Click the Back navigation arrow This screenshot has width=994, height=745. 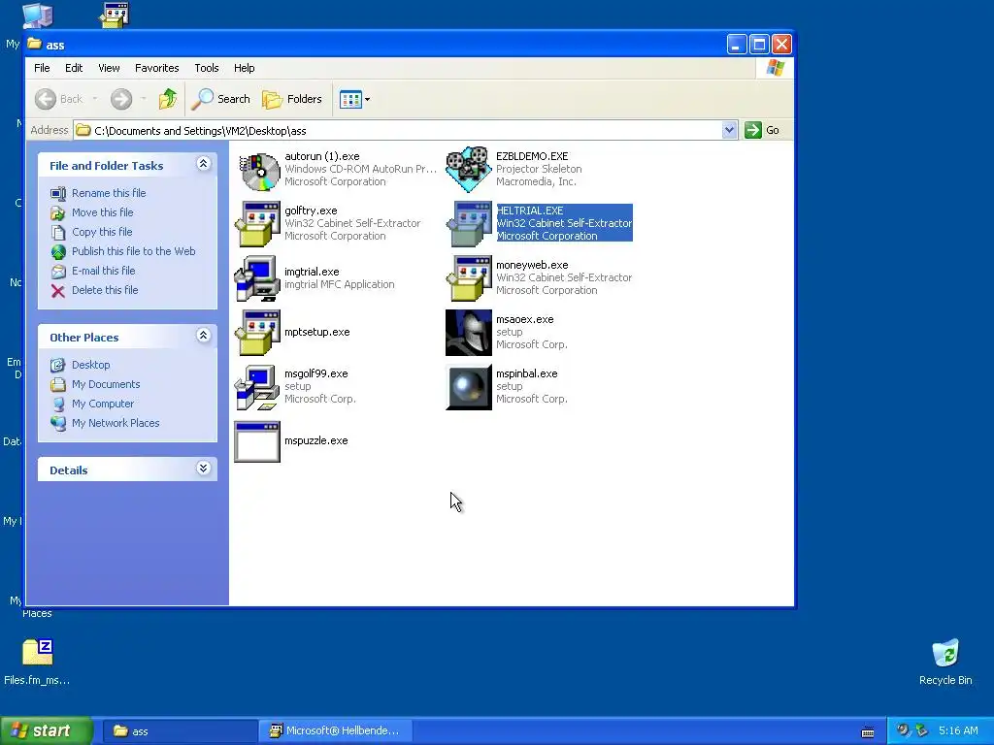pyautogui.click(x=46, y=99)
